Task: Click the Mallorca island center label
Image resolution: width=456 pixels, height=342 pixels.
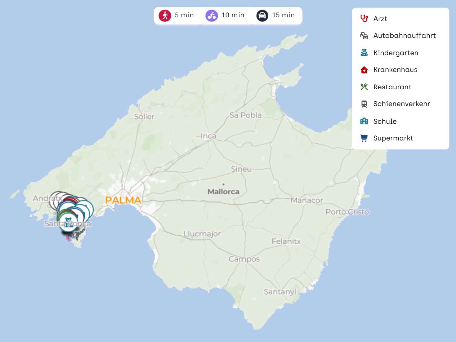Action: 223,192
